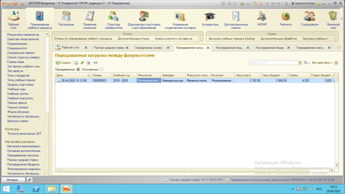
Task: Open the Приемная комиссия section
Action: click(x=90, y=20)
